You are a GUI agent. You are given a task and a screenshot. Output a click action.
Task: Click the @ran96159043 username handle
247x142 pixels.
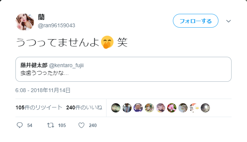pos(56,25)
